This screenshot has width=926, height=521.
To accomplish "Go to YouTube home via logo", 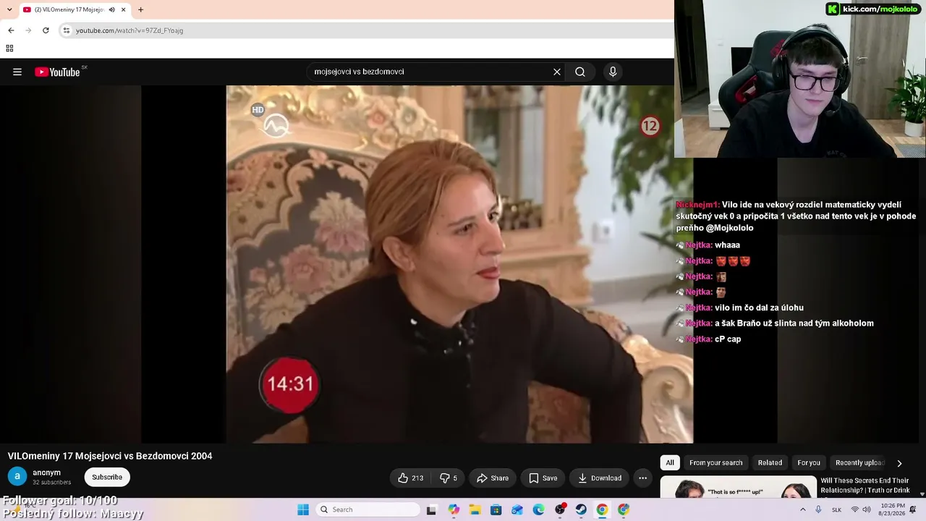I will click(57, 72).
